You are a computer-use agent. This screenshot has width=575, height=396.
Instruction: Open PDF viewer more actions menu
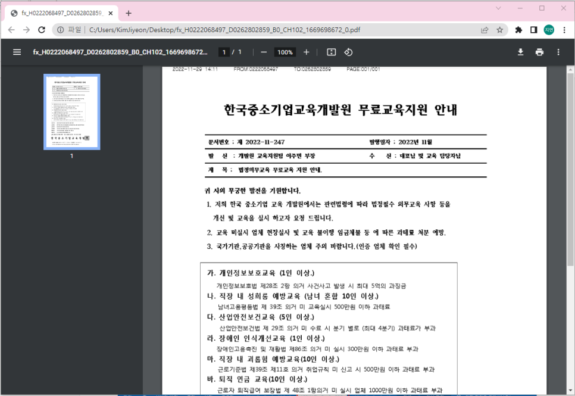tap(558, 52)
